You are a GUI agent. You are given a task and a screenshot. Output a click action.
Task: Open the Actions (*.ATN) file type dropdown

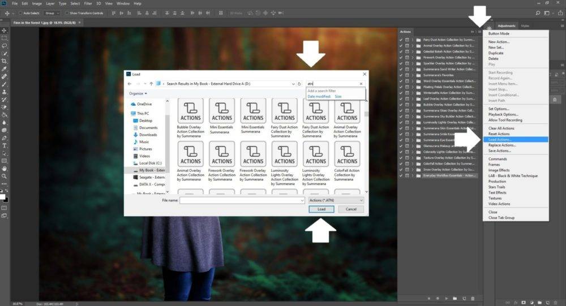pyautogui.click(x=336, y=200)
